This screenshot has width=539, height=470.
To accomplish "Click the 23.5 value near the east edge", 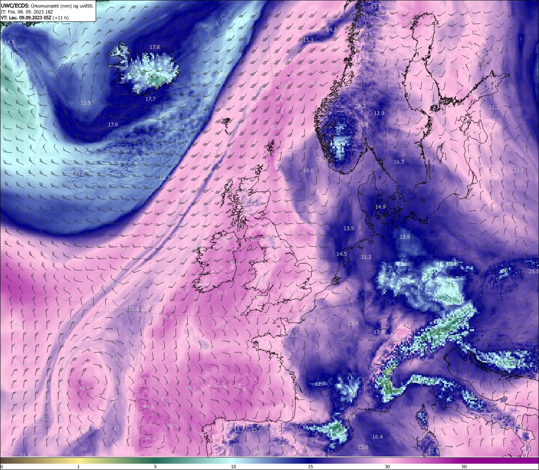I will 518,171.
